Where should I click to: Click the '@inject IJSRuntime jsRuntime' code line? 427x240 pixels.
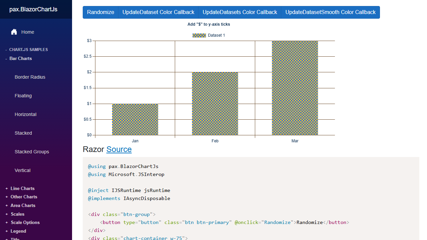tap(129, 190)
